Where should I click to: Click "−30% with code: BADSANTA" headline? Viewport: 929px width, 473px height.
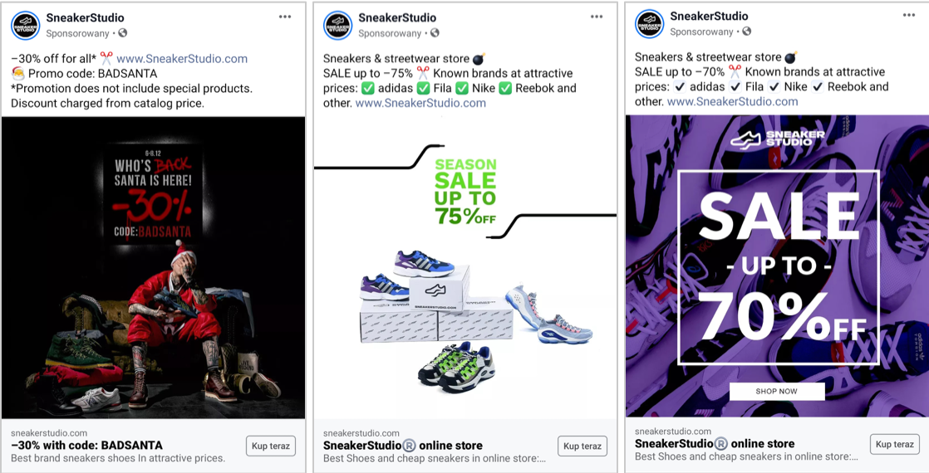86,446
